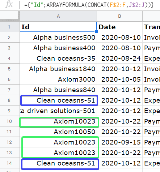Click cell 'Alpha business400'

[58, 48]
